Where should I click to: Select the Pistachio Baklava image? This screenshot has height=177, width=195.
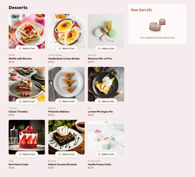point(66,84)
